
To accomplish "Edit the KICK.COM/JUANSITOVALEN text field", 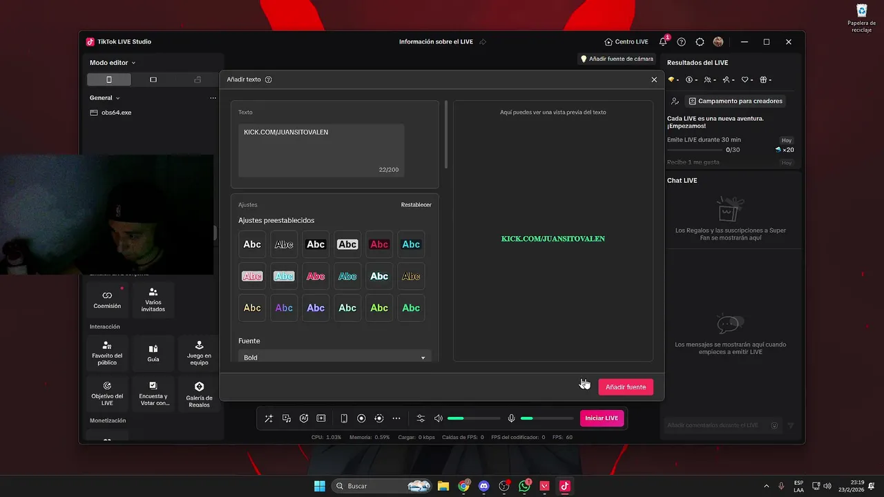I will tap(321, 150).
